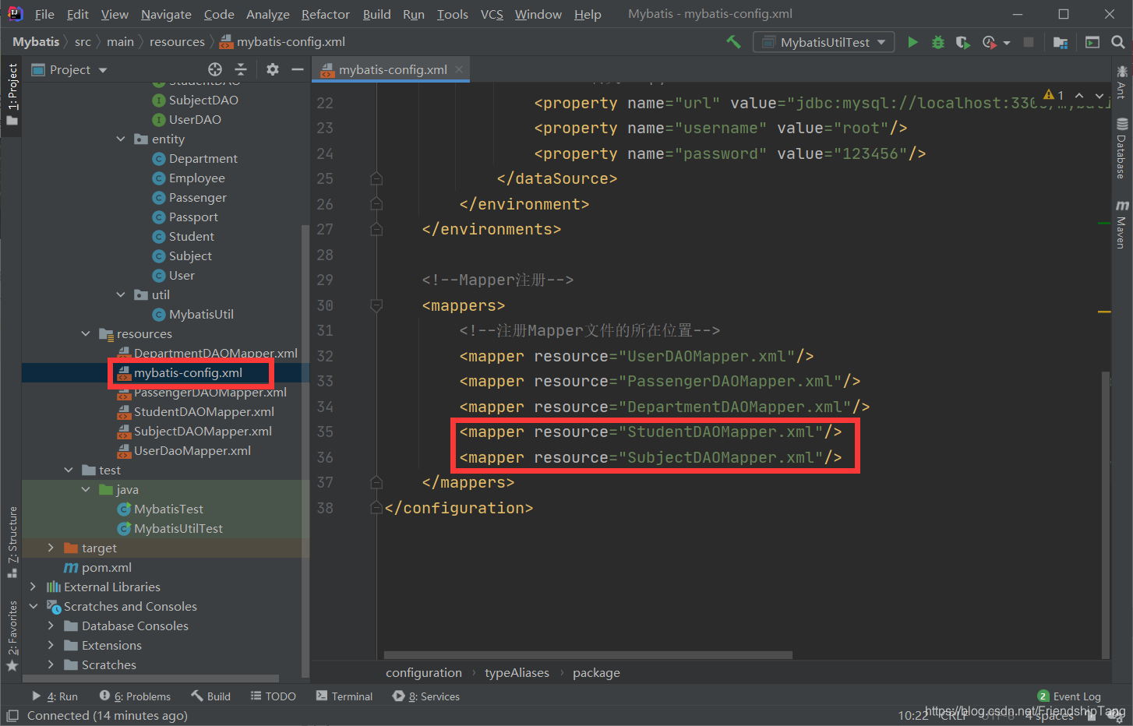Select UserDaoMapper.xml in project tree
The width and height of the screenshot is (1133, 726).
coord(192,450)
